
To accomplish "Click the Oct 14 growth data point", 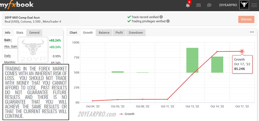I will (x=217, y=52).
